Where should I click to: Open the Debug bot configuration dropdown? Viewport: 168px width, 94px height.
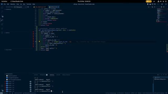click(21, 7)
